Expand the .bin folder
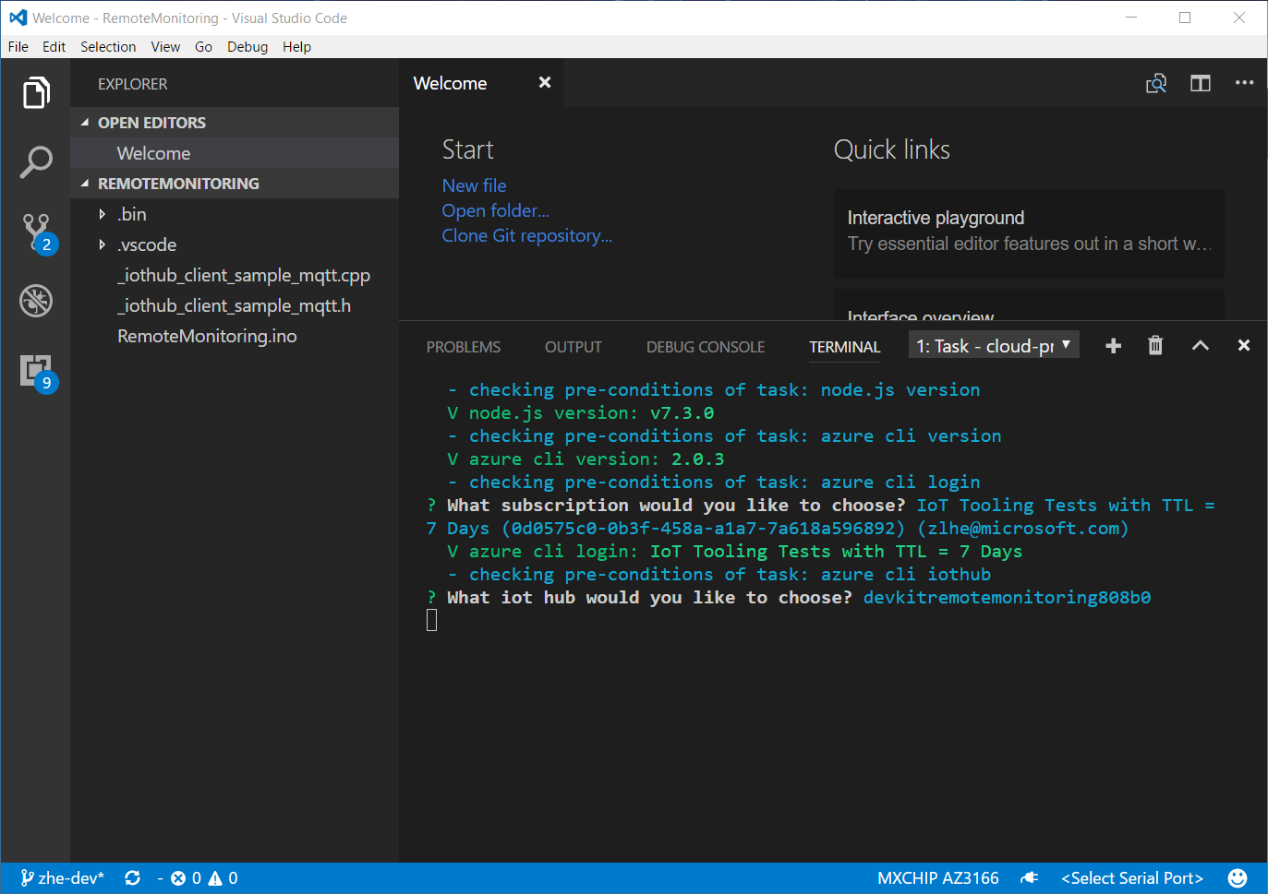 (235, 214)
